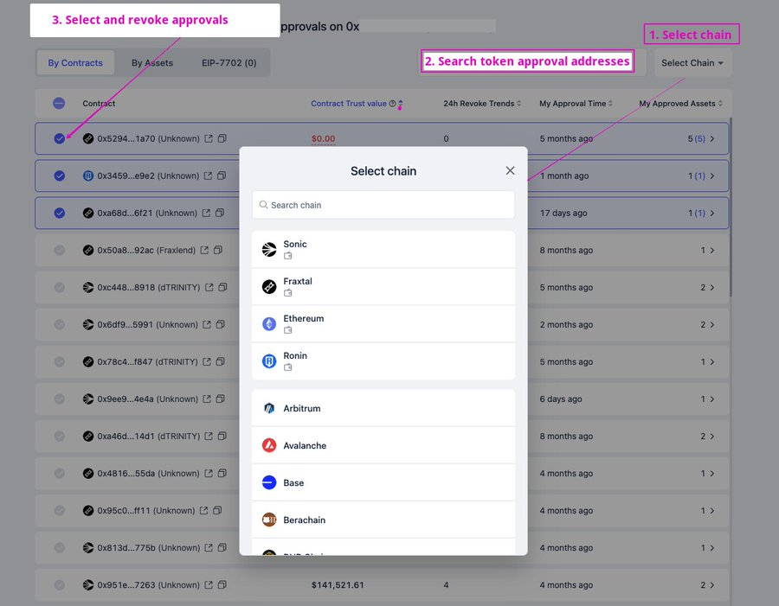Open the Select Chain dropdown
Image resolution: width=779 pixels, height=606 pixels.
click(x=692, y=62)
